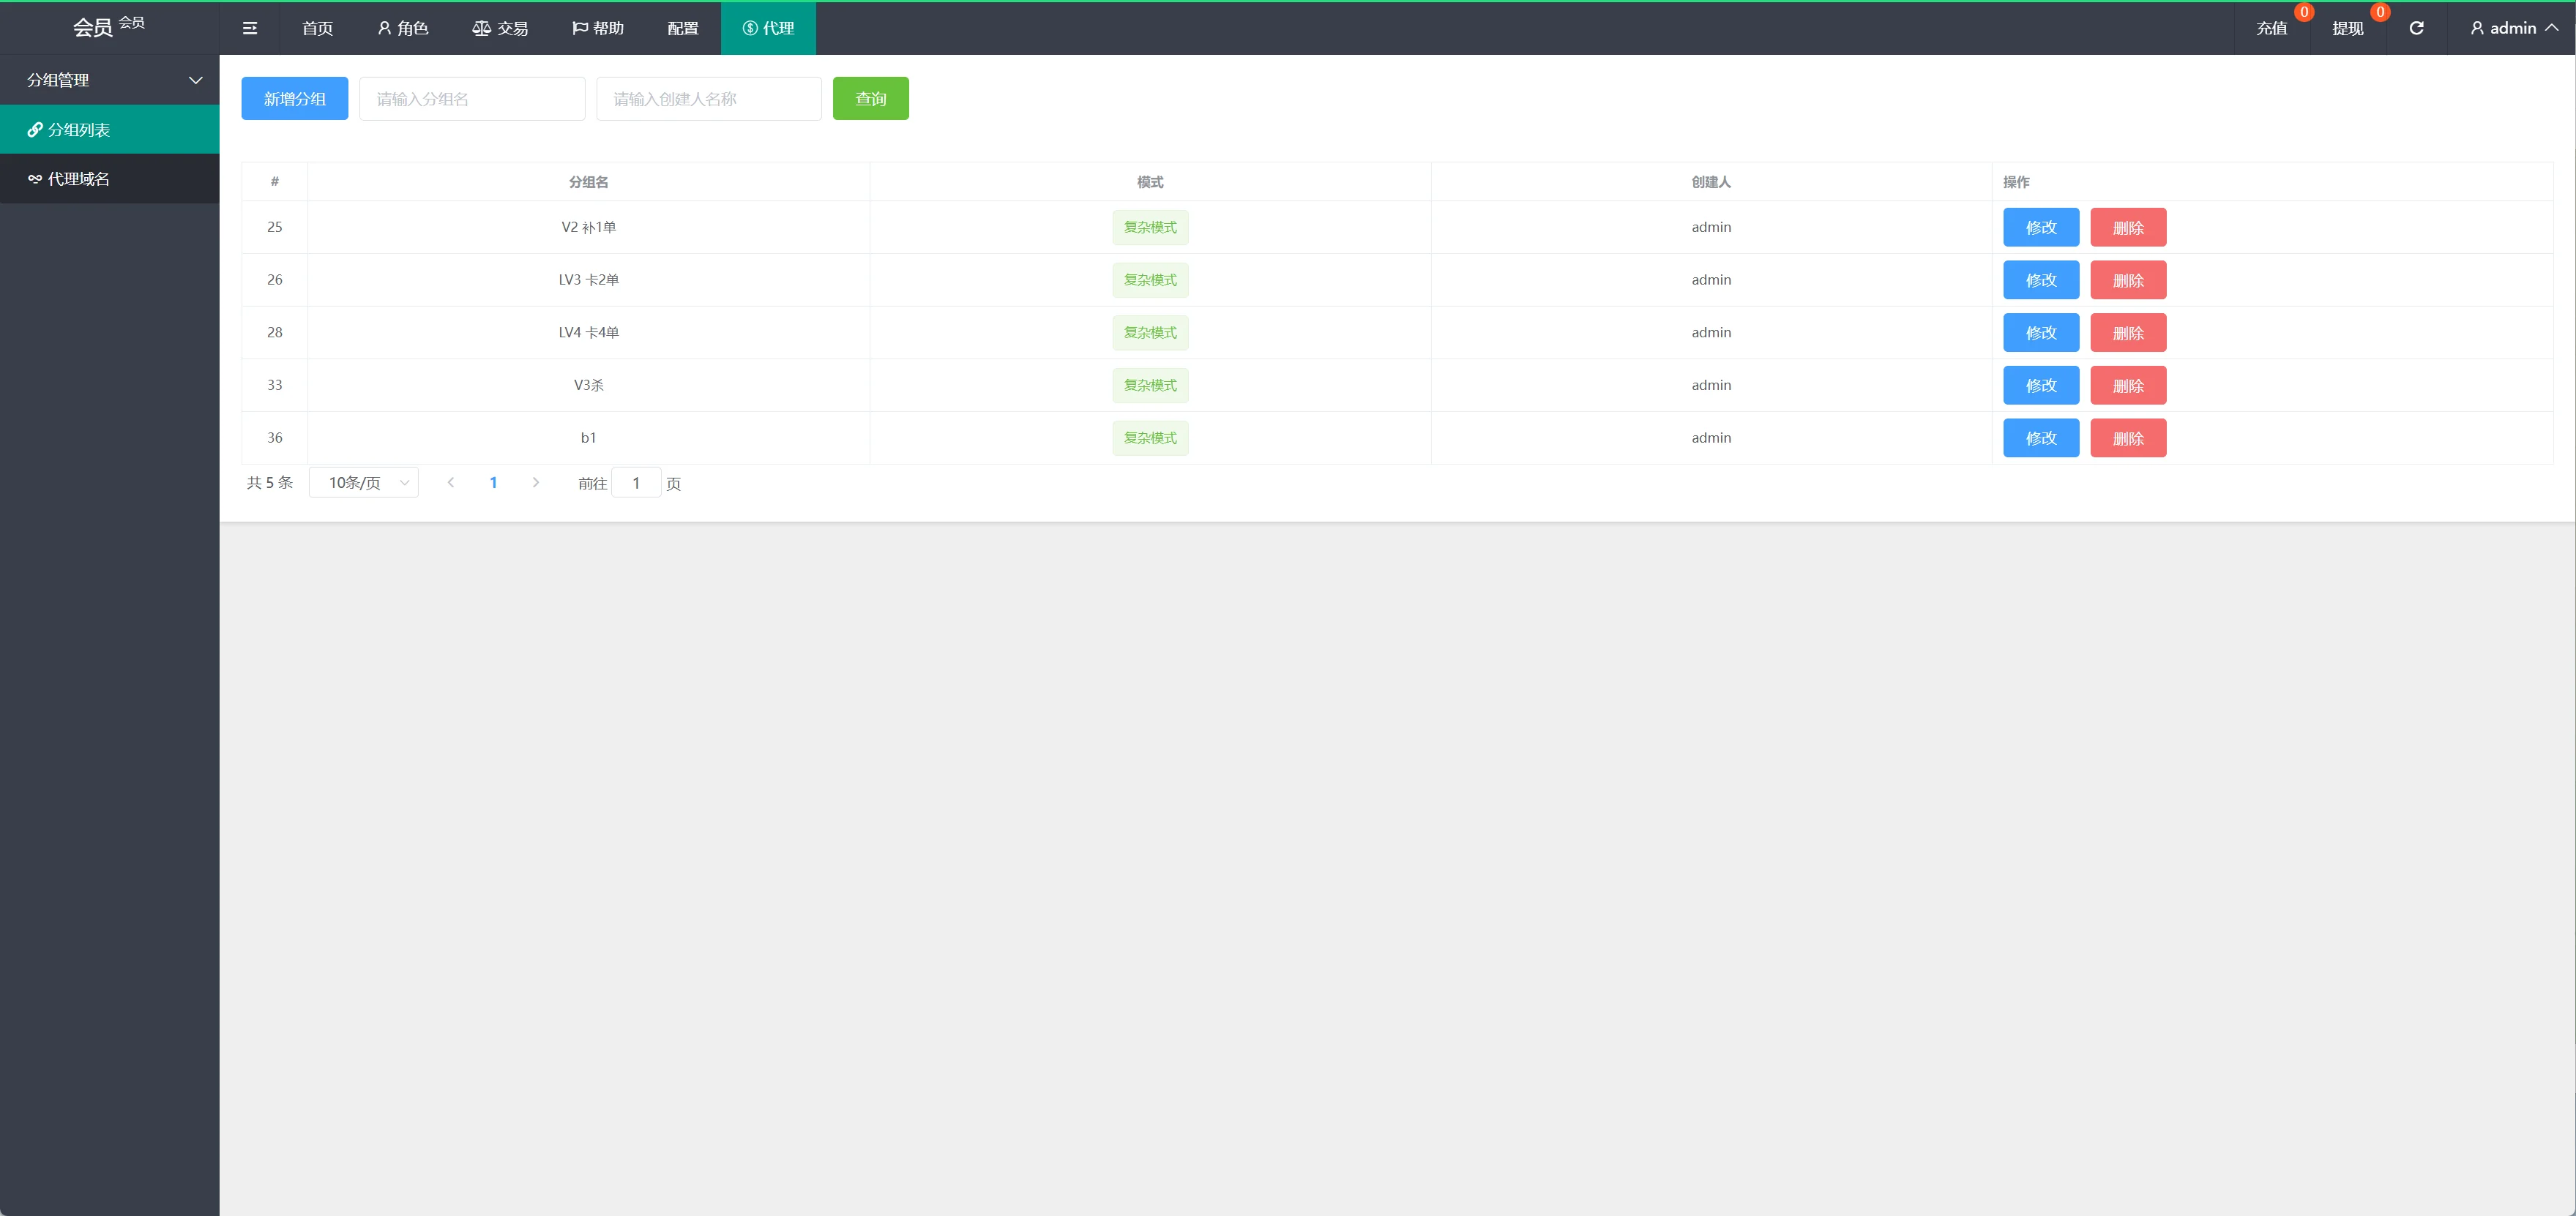Click the refresh icon in top bar
Screen dimensions: 2576x1216
pyautogui.click(x=2416, y=28)
